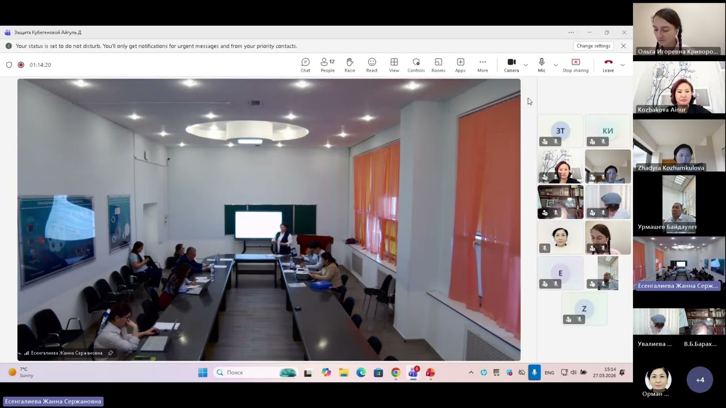The width and height of the screenshot is (726, 408).
Task: Open Zhadyra Kozhamkulova video tile
Action: (679, 147)
